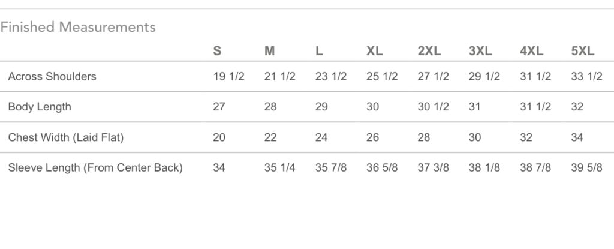The height and width of the screenshot is (249, 614).
Task: Click chest width value 26 for XL
Action: (x=373, y=137)
